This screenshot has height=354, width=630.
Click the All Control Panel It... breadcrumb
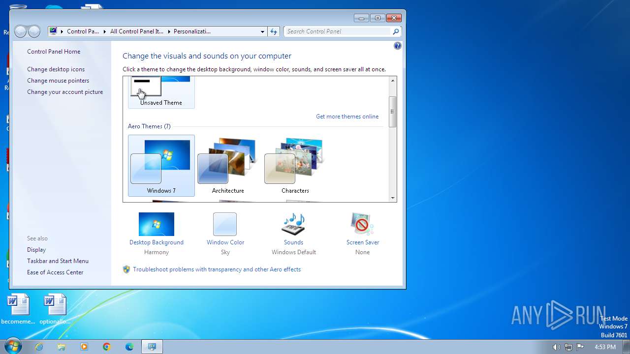click(x=137, y=31)
